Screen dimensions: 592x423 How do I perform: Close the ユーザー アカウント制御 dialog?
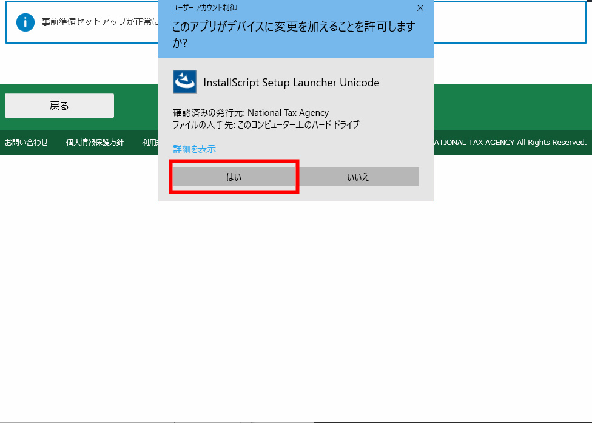pyautogui.click(x=420, y=8)
